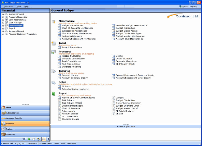202x146 pixels.
Task: Click the icon beside Closing
Action: pos(113,56)
